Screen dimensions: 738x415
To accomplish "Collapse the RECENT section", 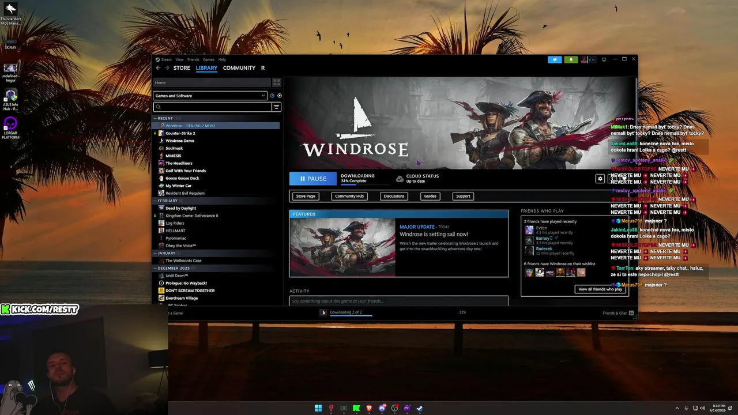I will click(x=155, y=118).
